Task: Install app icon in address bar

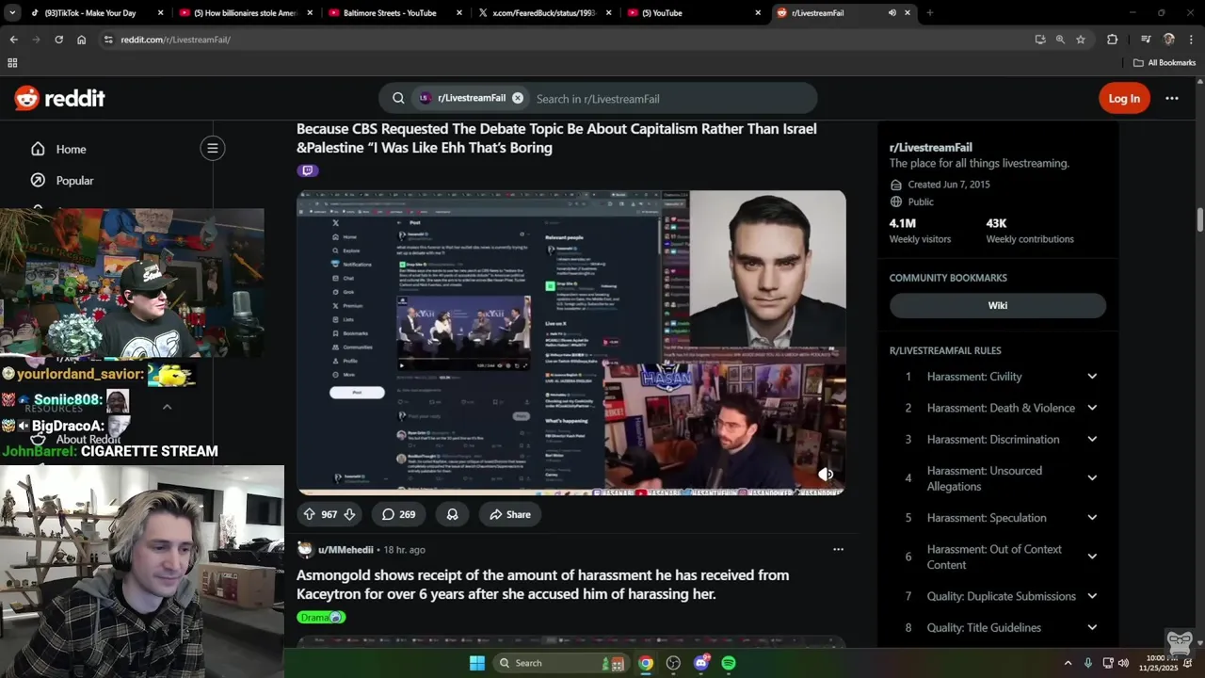Action: pos(1040,40)
